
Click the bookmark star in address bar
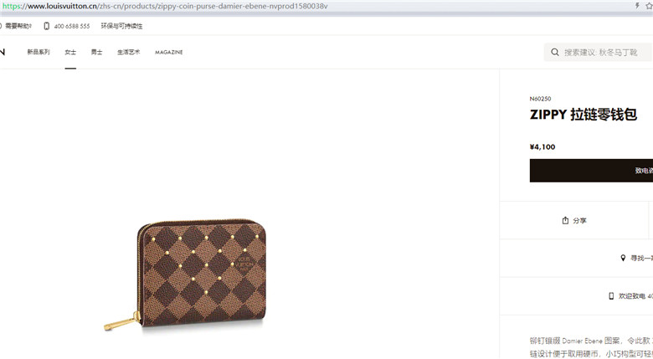click(x=649, y=6)
